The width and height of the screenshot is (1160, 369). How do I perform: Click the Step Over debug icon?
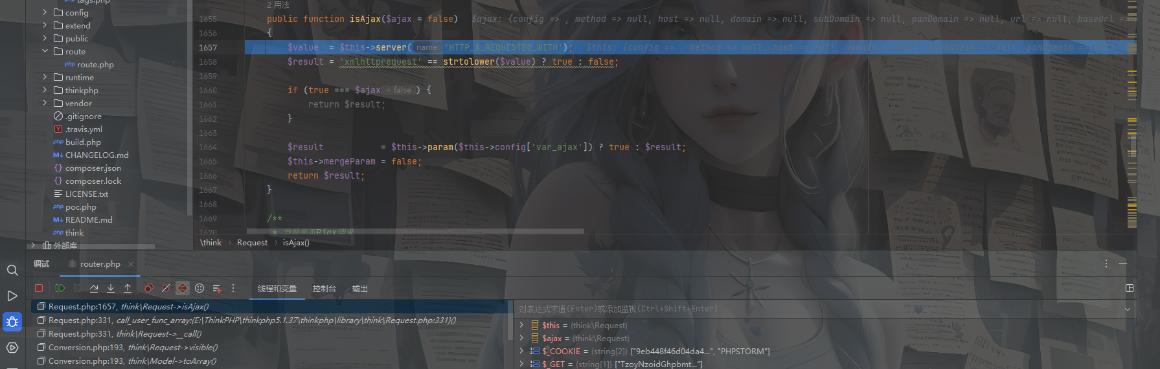pos(94,288)
